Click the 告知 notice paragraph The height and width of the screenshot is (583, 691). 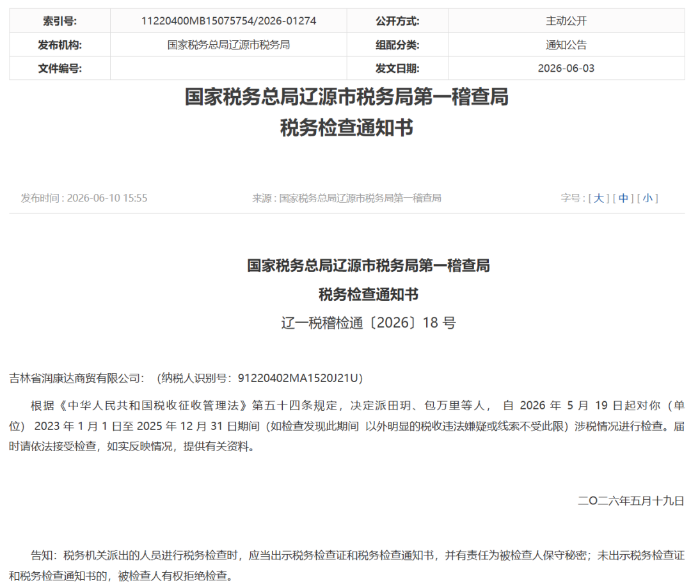tap(347, 565)
